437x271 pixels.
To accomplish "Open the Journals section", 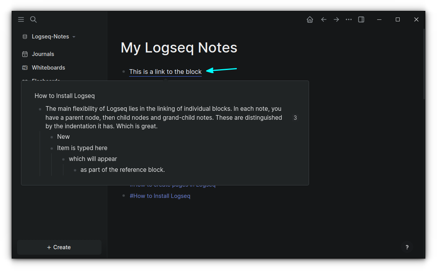I will coord(43,54).
